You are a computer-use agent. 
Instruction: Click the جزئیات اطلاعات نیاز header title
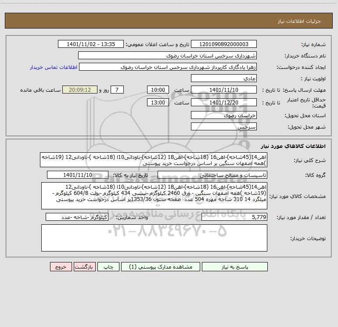tap(299, 21)
